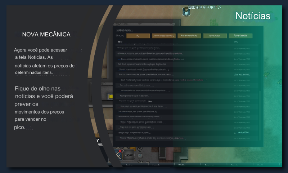Image resolution: width=288 pixels, height=173 pixels.
Task: Click the clipboard icon in top bar
Action: tap(197, 7)
